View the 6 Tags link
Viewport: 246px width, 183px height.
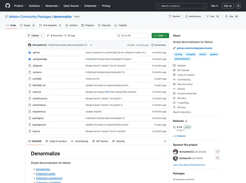(70, 36)
